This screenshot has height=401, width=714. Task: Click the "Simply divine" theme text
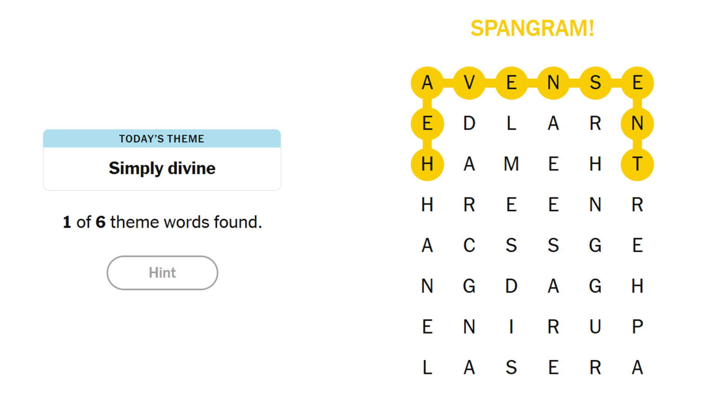162,168
